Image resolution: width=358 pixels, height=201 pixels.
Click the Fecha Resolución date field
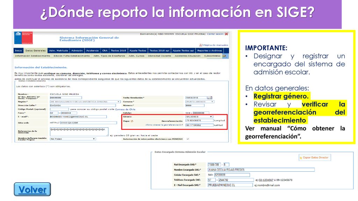tap(196, 98)
